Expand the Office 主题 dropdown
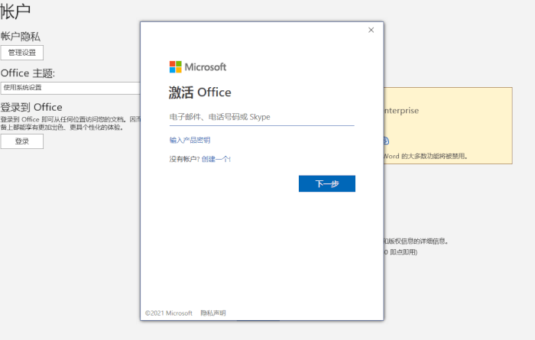Image resolution: width=535 pixels, height=340 pixels. pyautogui.click(x=70, y=88)
